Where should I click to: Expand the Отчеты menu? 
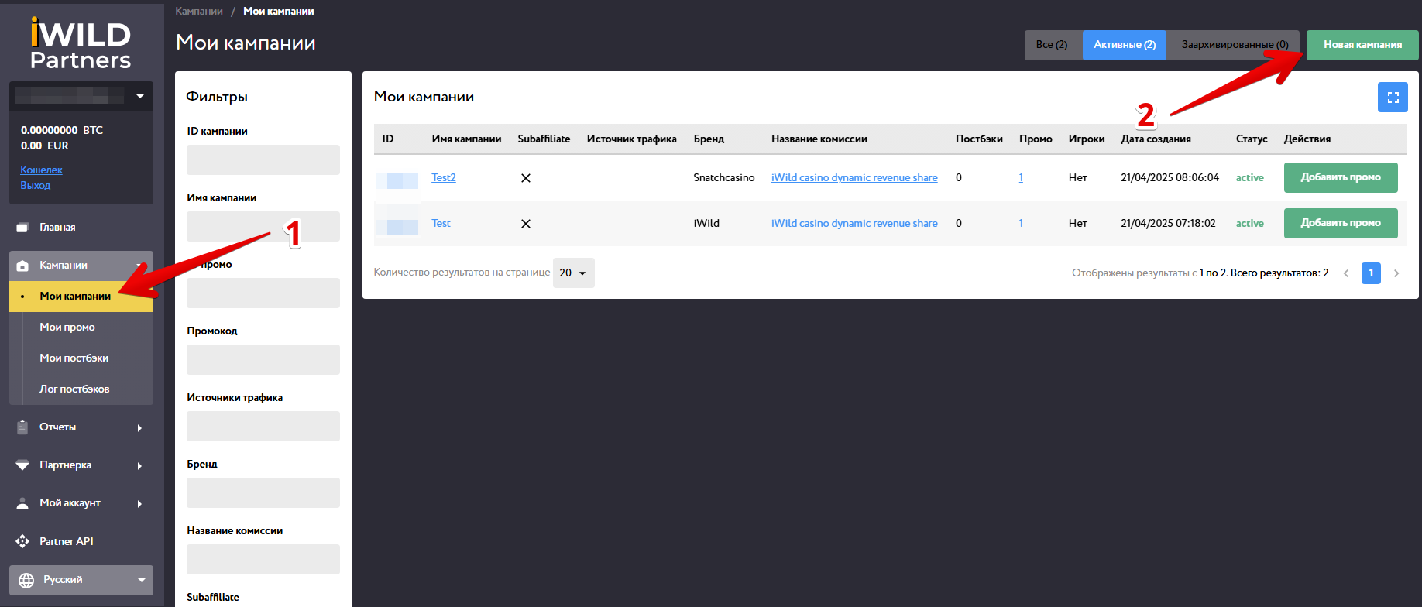pyautogui.click(x=139, y=427)
